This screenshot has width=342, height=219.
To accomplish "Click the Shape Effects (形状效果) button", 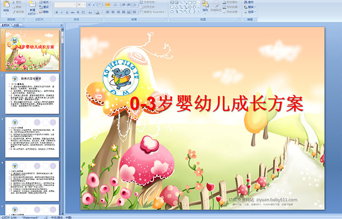I will click(x=232, y=12).
